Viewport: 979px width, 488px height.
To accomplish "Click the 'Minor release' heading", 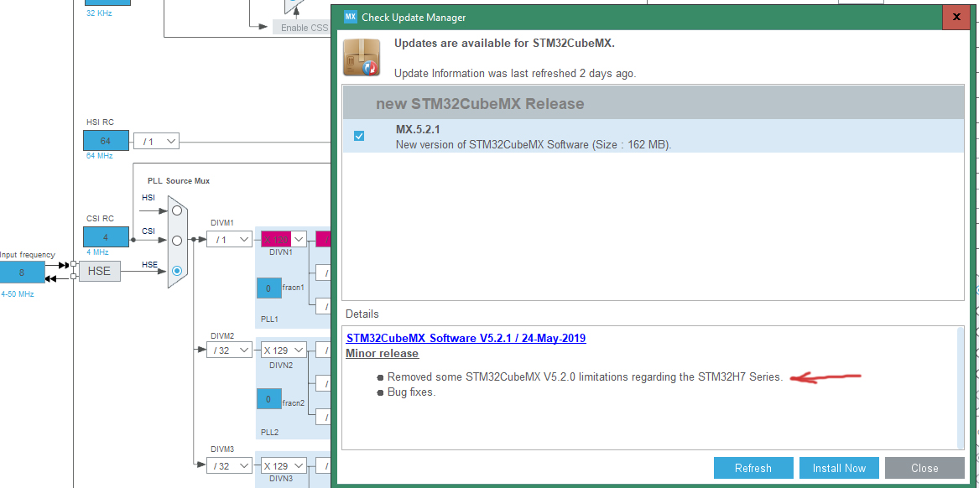I will pyautogui.click(x=382, y=354).
